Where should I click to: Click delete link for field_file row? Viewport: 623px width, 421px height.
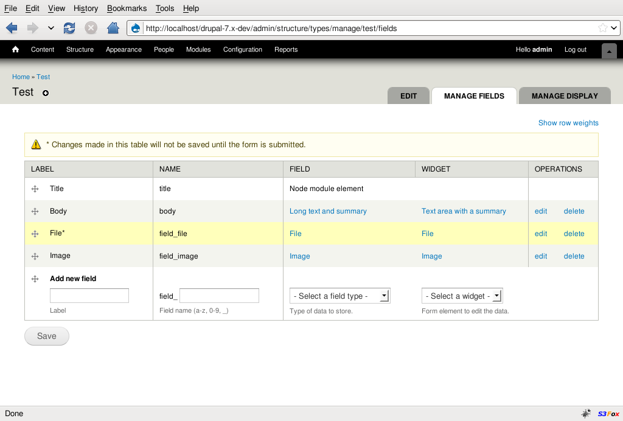pyautogui.click(x=574, y=234)
